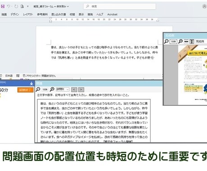Zoom in within the 完成例 window
The image size is (207, 171).
pyautogui.click(x=180, y=41)
